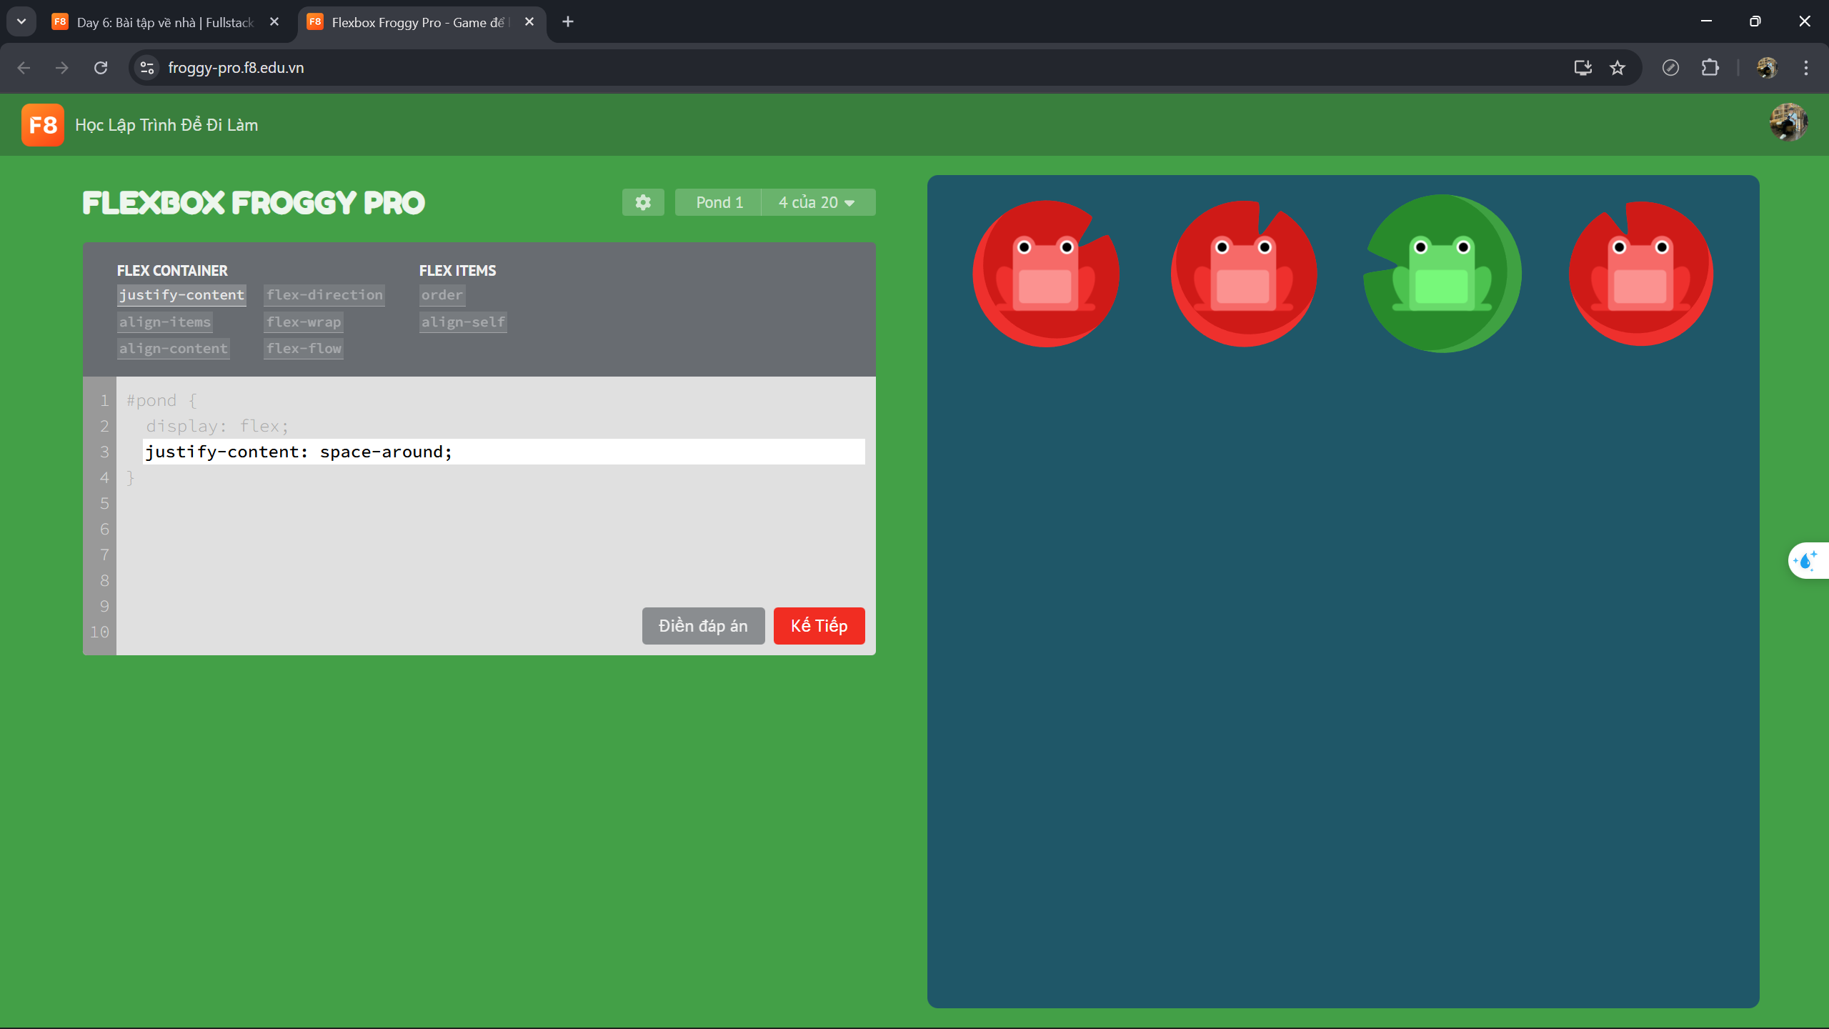Click the F8 logo in the header
This screenshot has height=1029, width=1829.
[x=43, y=125]
